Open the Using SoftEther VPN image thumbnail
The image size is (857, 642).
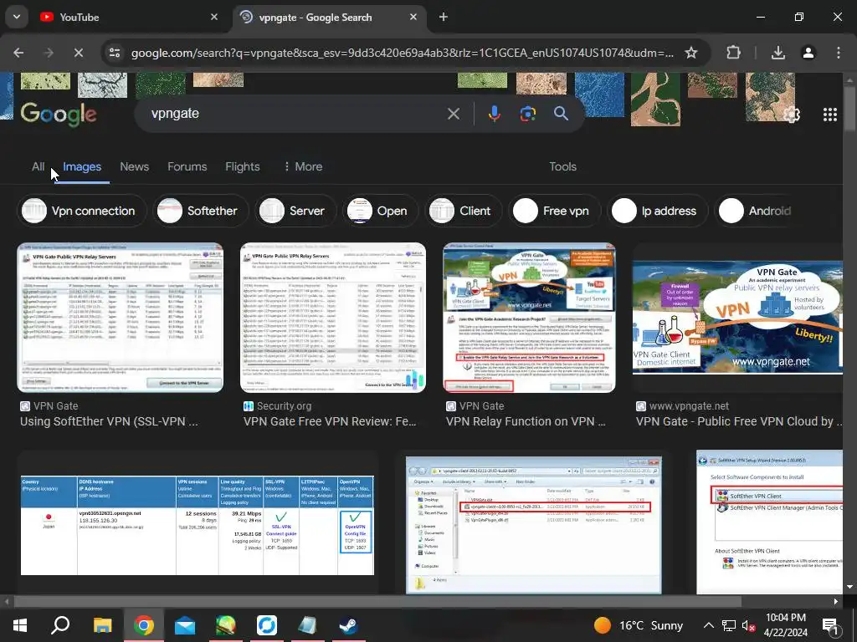(121, 317)
